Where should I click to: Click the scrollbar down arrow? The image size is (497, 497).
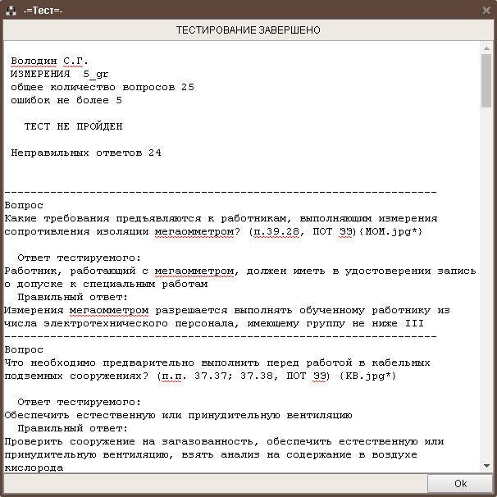tap(486, 467)
